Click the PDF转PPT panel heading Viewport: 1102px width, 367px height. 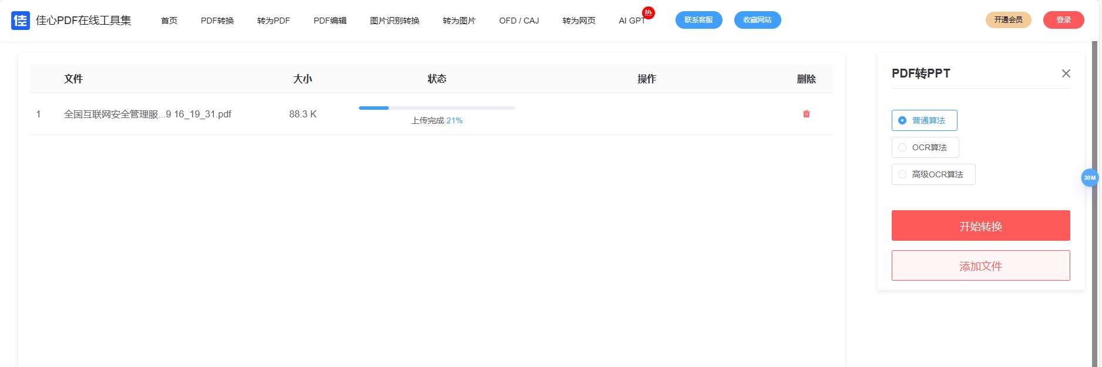pos(921,73)
